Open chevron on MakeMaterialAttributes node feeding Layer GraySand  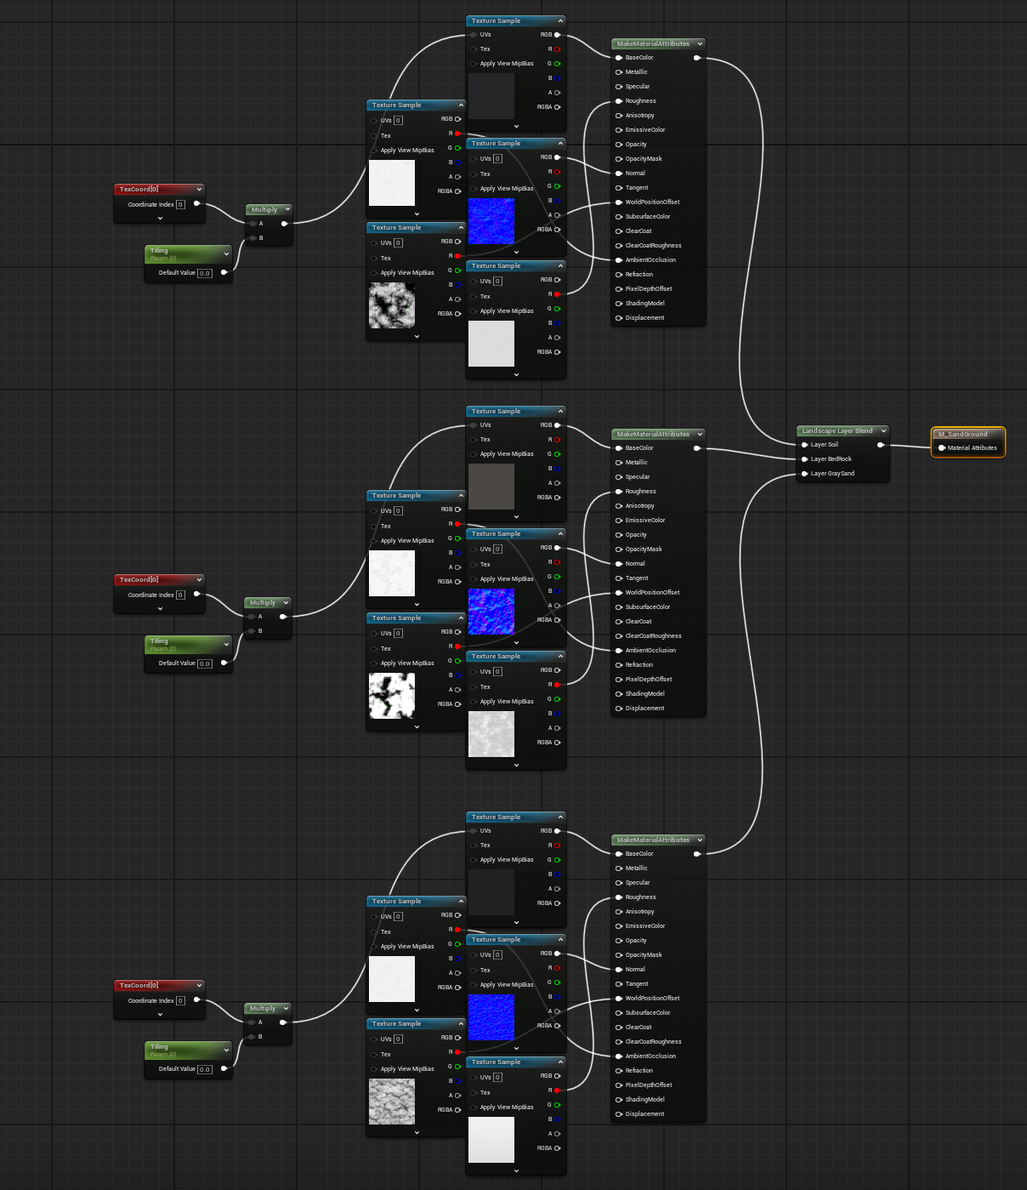(700, 840)
